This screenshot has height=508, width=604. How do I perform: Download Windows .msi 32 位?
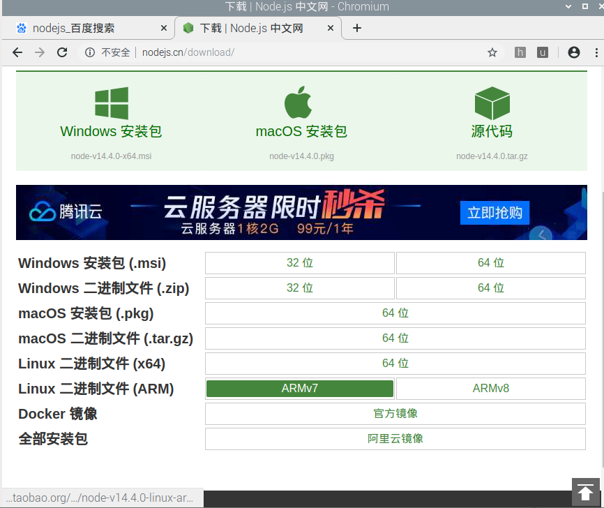point(300,263)
